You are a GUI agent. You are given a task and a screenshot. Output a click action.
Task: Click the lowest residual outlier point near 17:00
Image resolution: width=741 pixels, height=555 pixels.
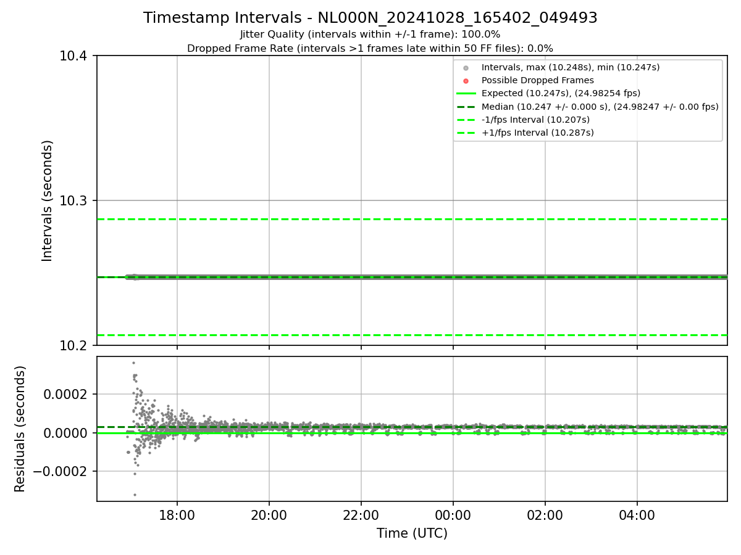tap(135, 495)
